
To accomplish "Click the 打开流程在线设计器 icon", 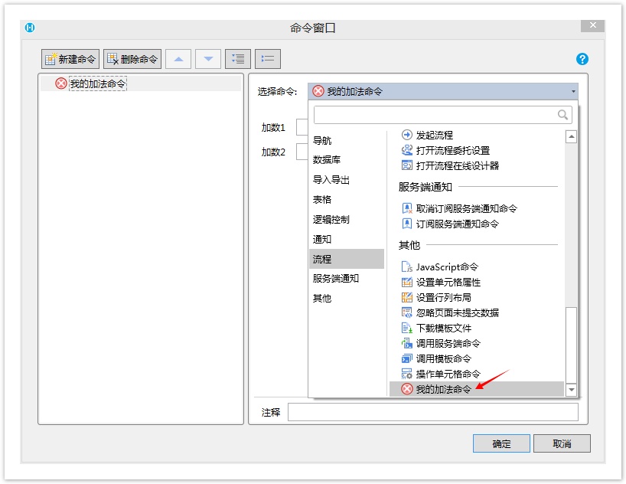I will 407,165.
